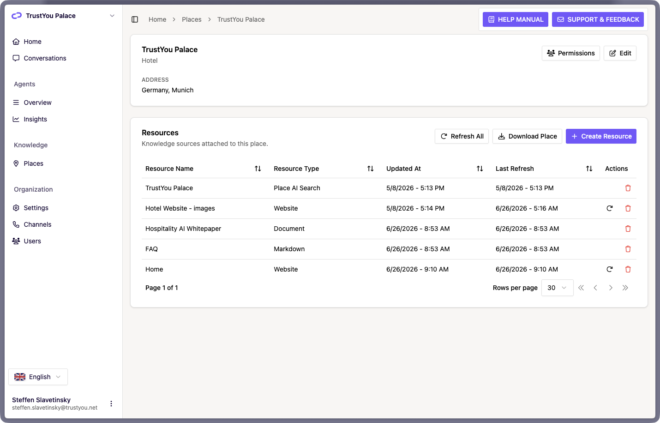Open Permissions for TrustYou Palace
Image resolution: width=660 pixels, height=423 pixels.
click(x=571, y=53)
